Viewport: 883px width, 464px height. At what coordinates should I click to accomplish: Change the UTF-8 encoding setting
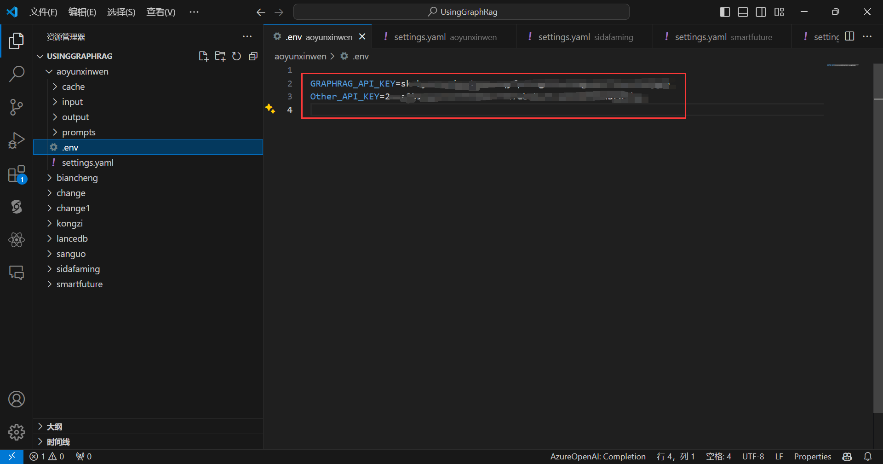753,456
